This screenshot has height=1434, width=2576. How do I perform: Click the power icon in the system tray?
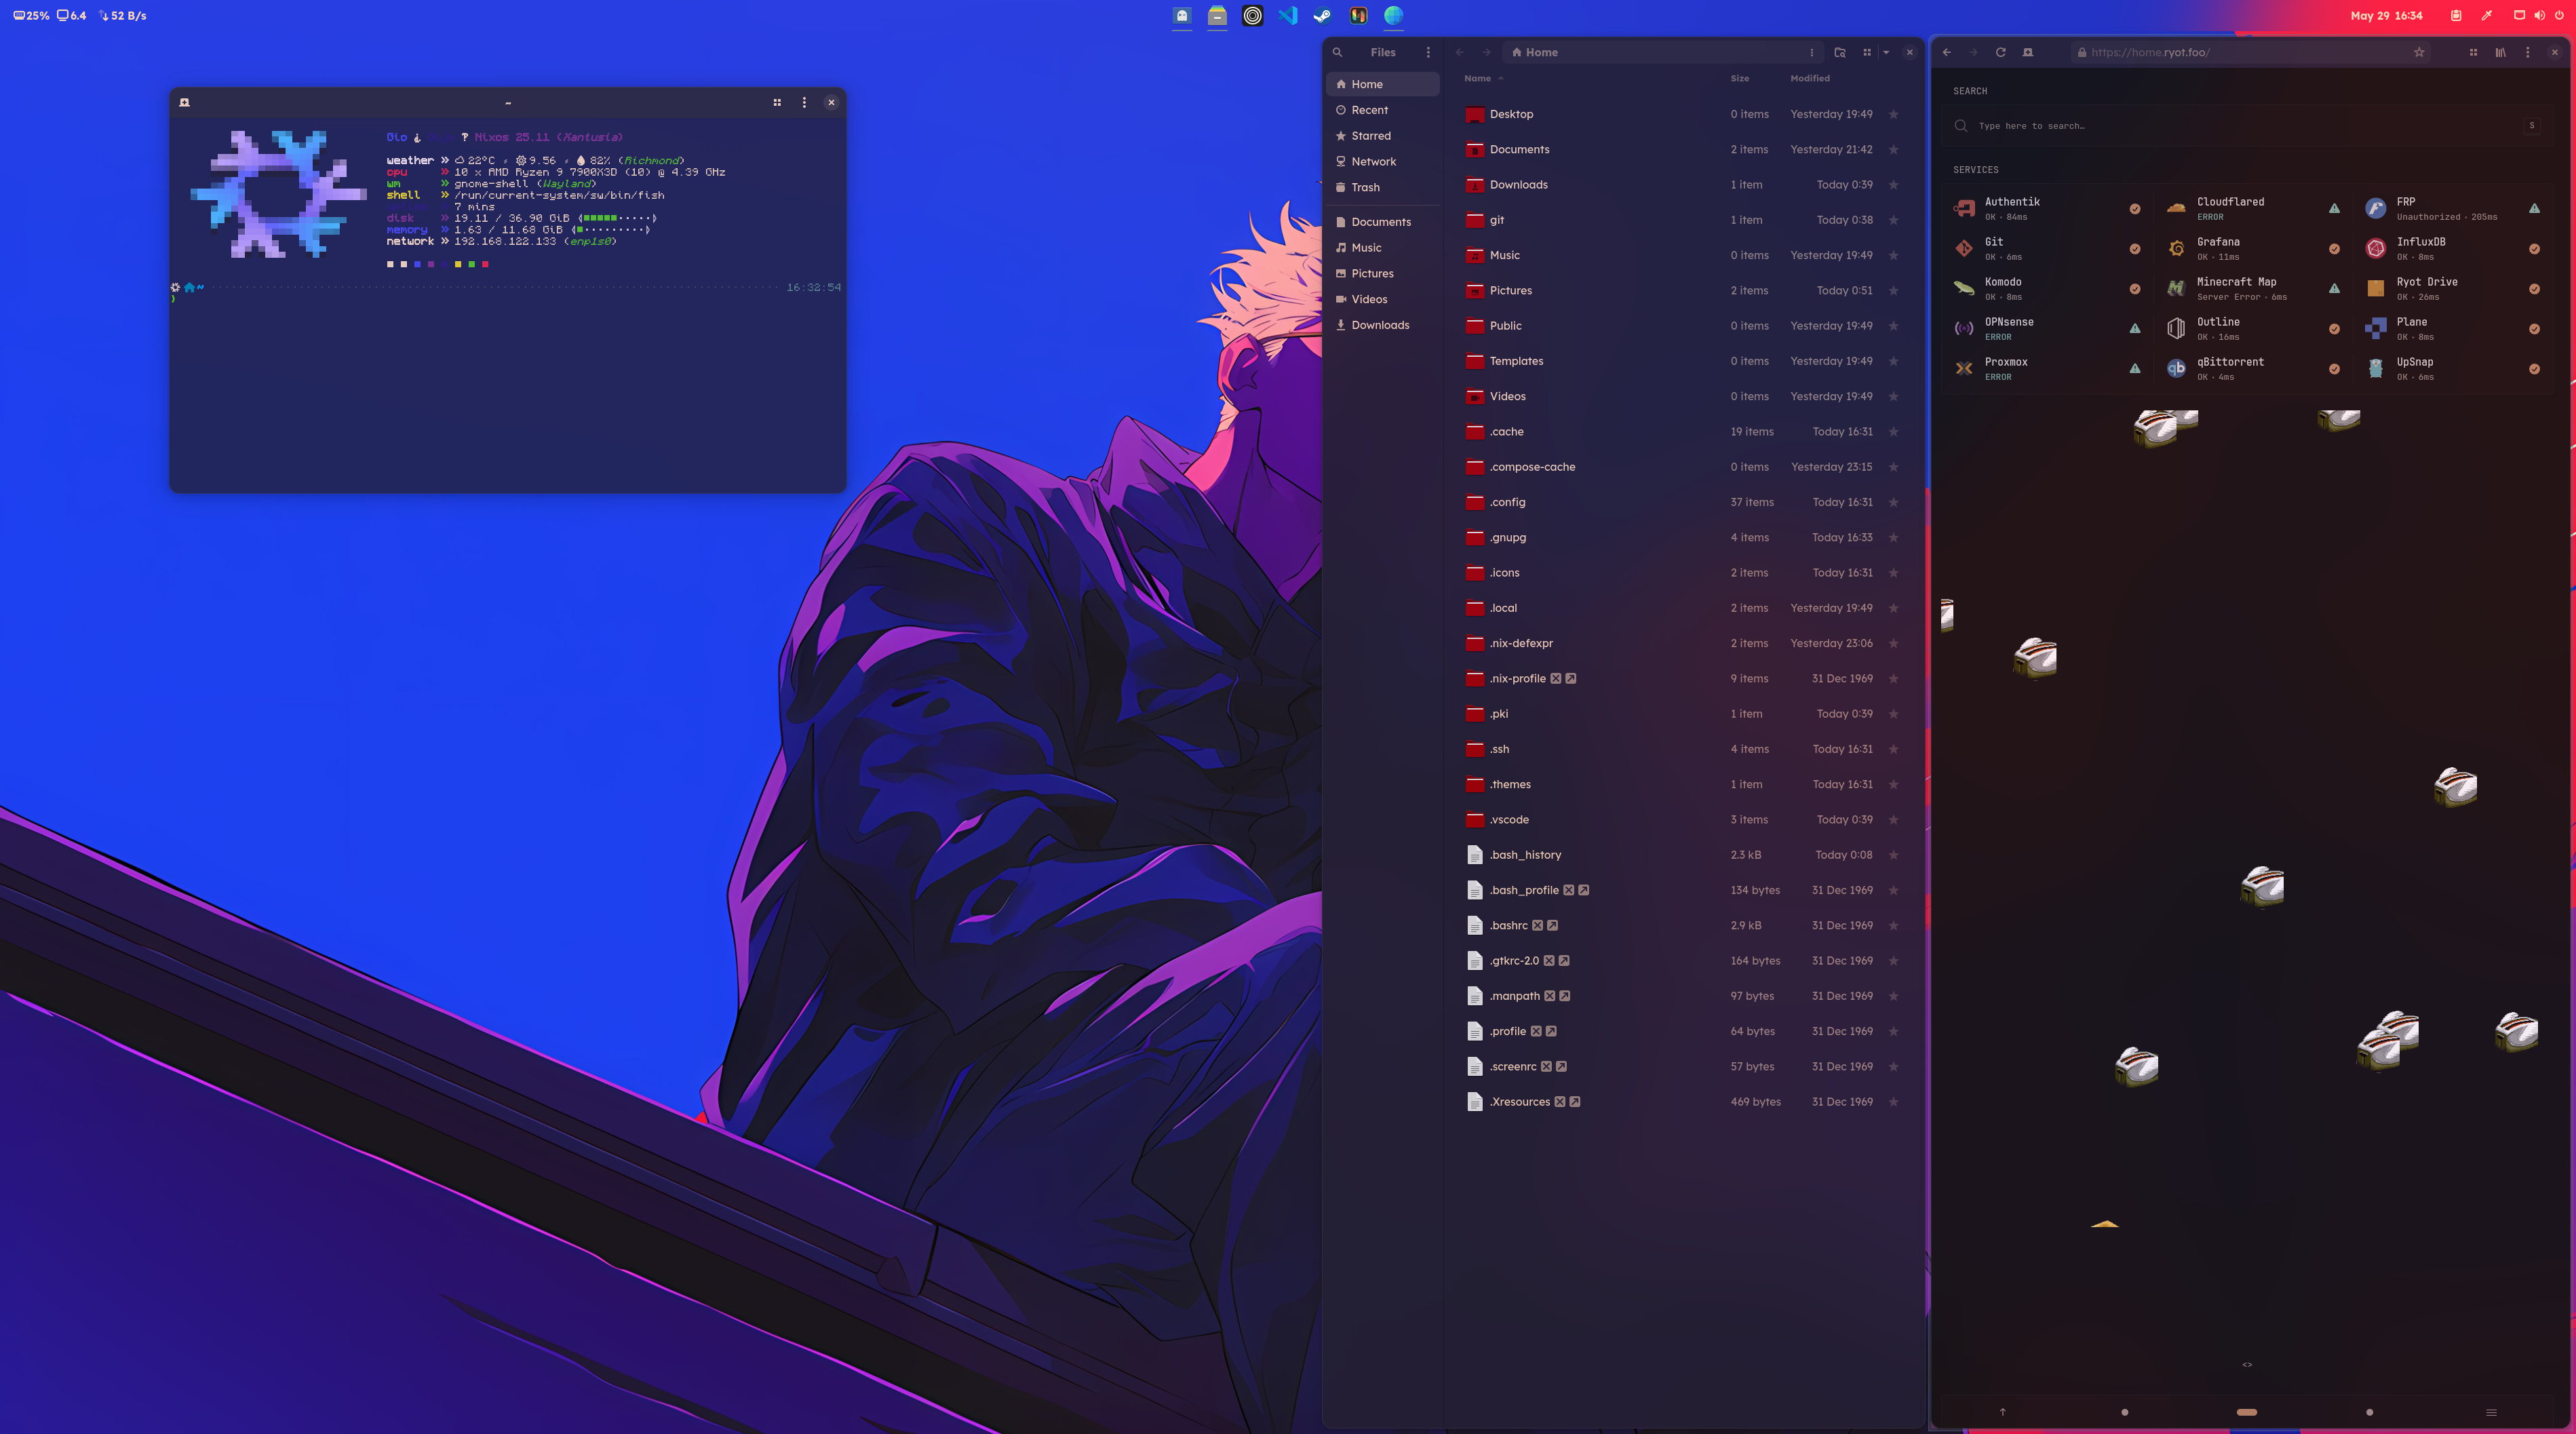[2559, 15]
